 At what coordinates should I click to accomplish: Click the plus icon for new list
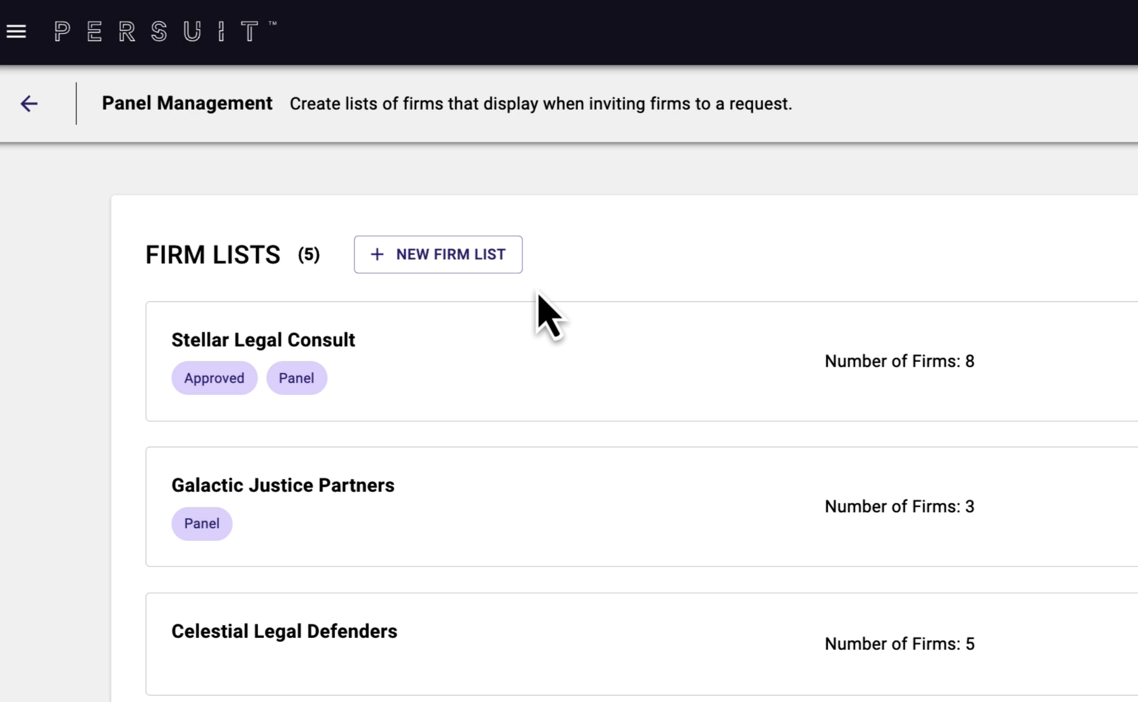point(377,254)
